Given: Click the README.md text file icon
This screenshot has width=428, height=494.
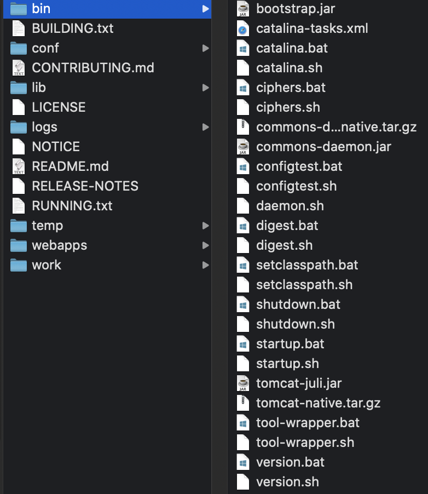Looking at the screenshot, I should point(19,166).
